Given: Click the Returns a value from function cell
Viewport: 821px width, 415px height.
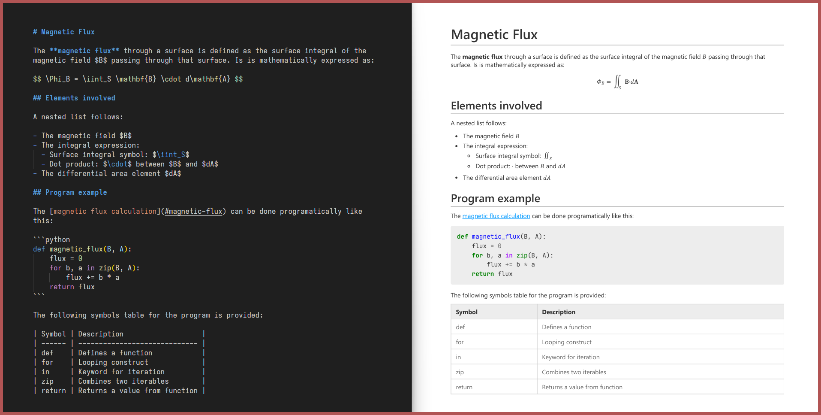Looking at the screenshot, I should [x=582, y=387].
